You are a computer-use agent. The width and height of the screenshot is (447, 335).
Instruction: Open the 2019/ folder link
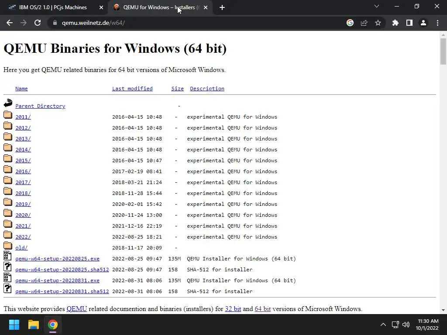23,204
